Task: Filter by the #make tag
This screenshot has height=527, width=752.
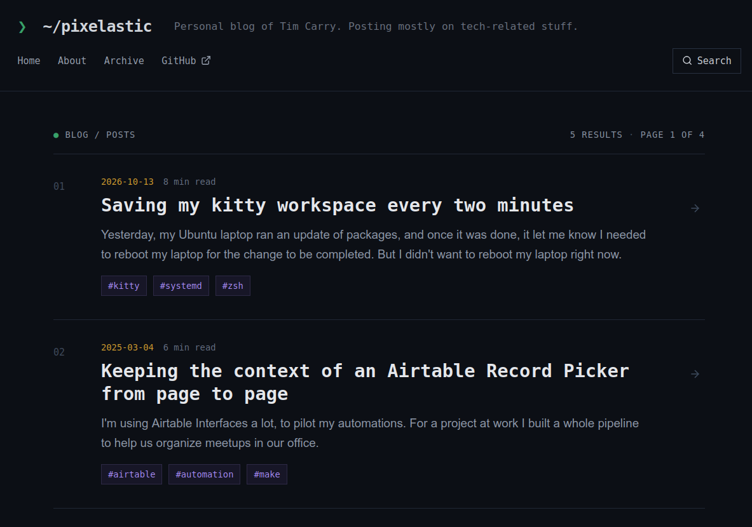Action: pyautogui.click(x=266, y=474)
